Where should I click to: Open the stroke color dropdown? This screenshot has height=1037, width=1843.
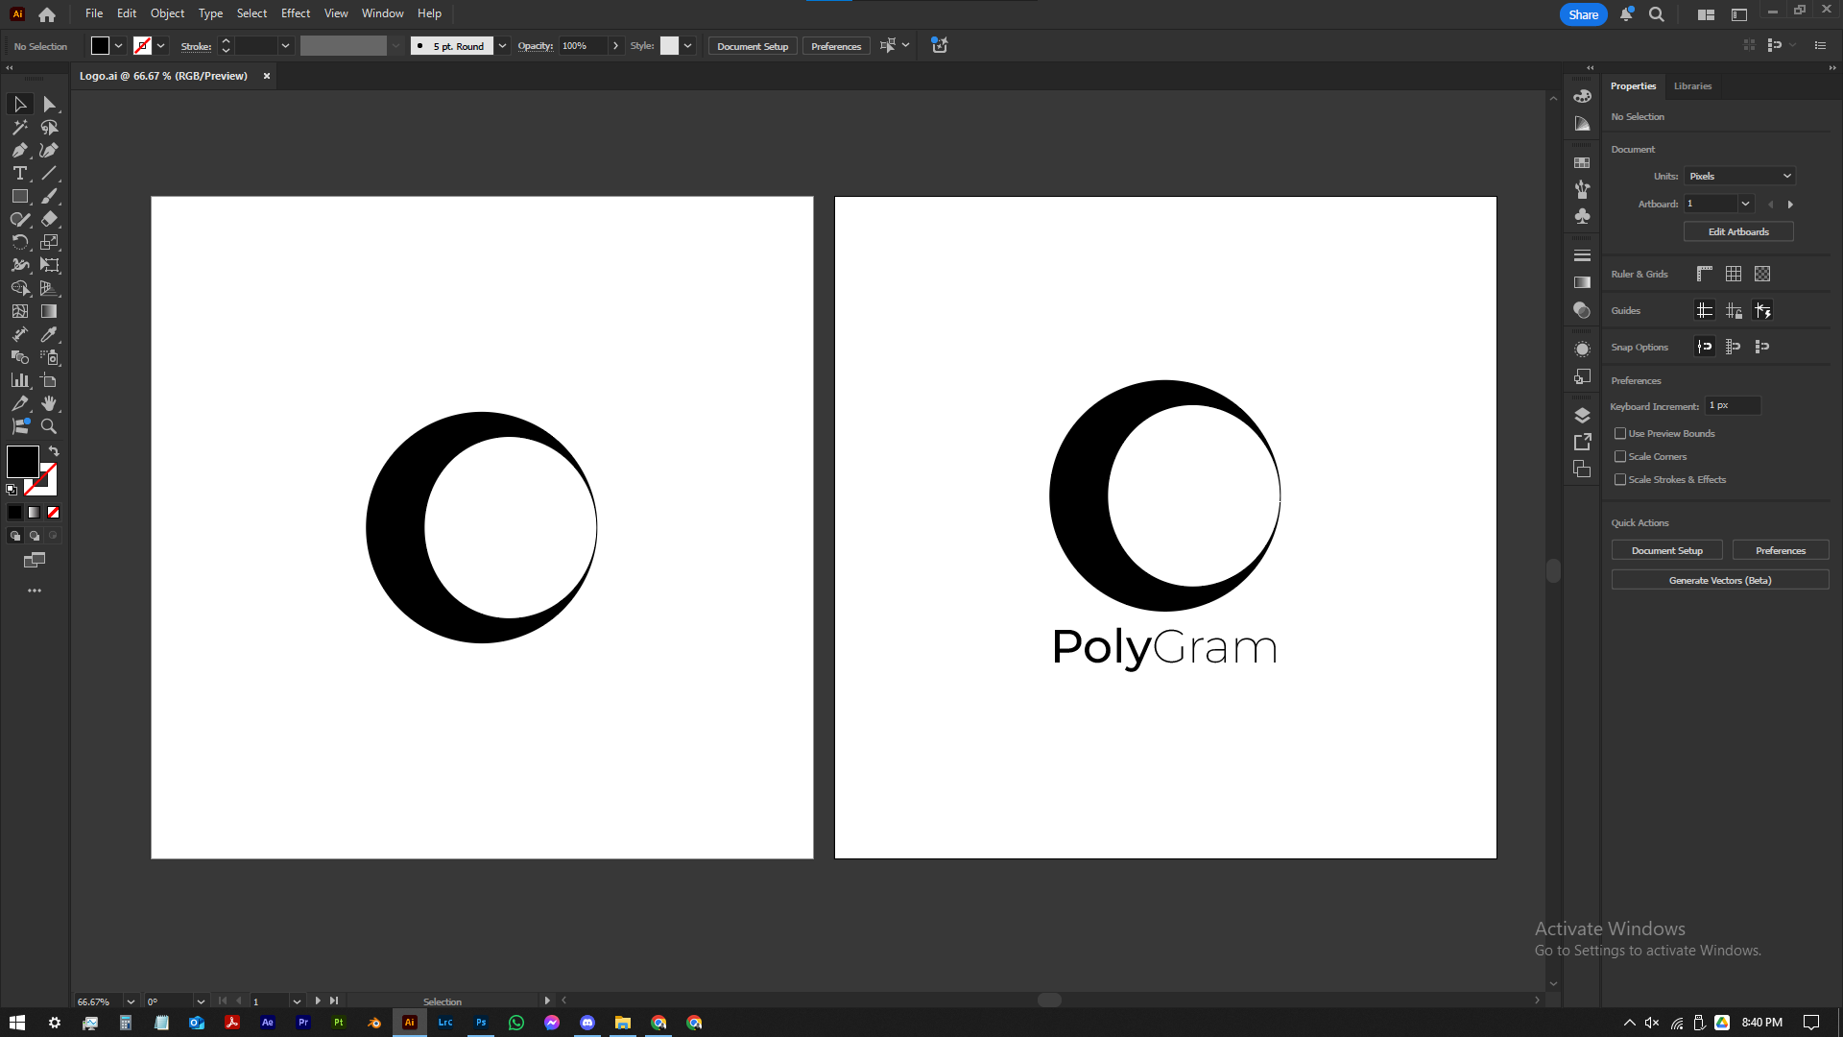pyautogui.click(x=161, y=46)
